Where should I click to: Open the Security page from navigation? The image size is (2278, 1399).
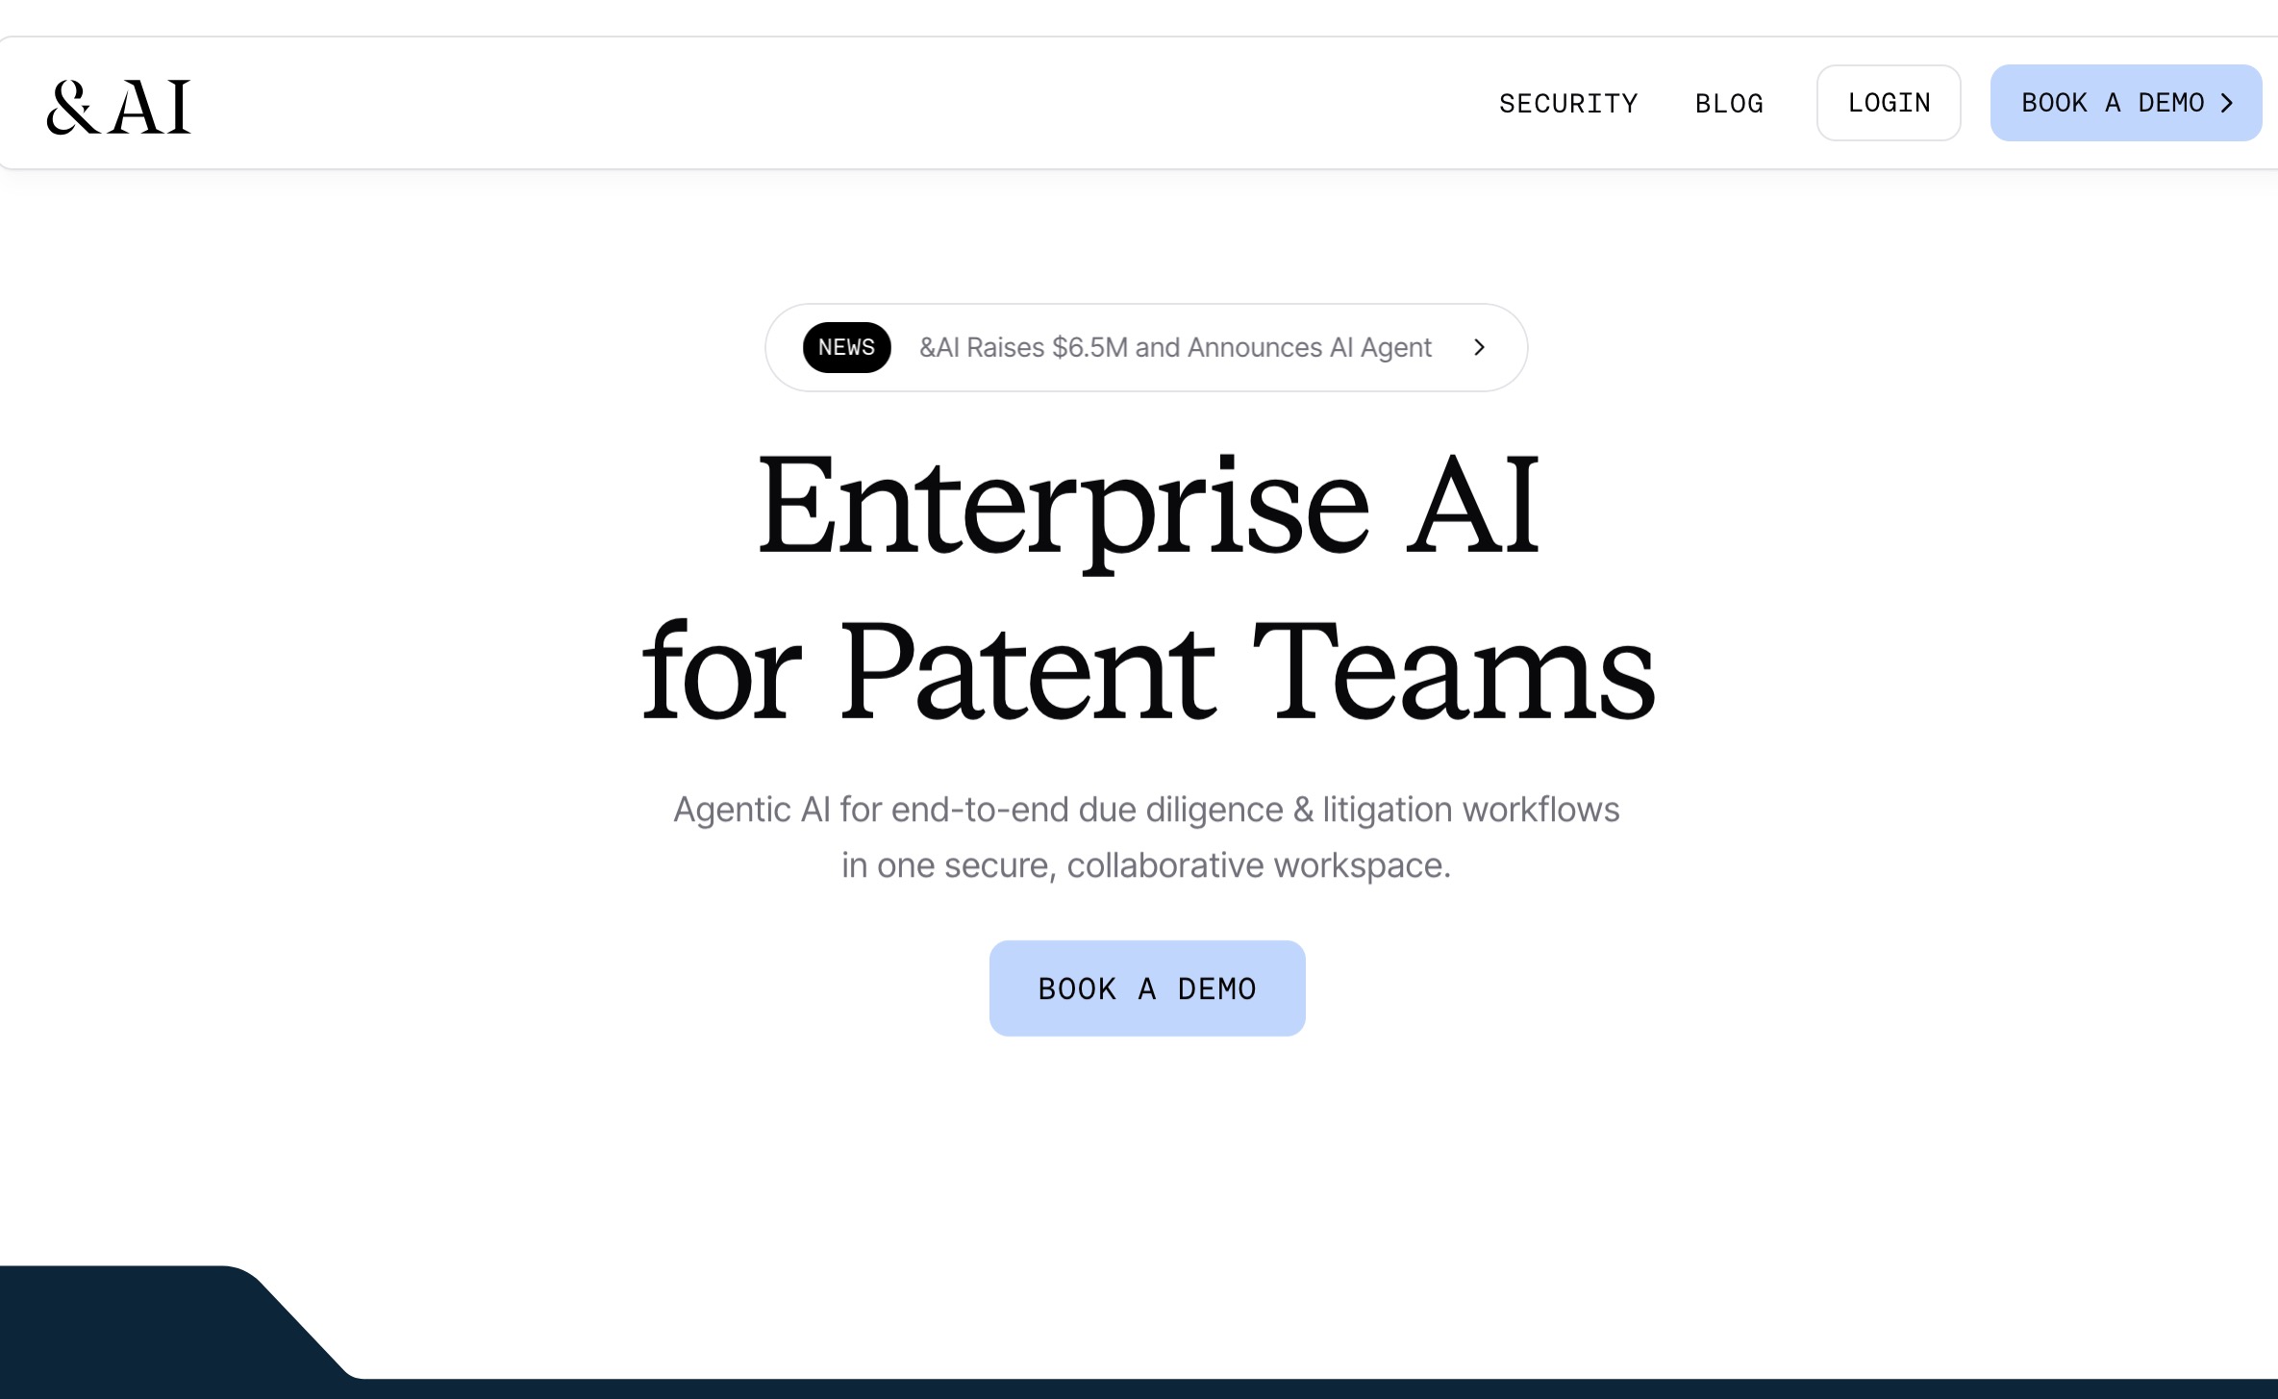pos(1567,104)
